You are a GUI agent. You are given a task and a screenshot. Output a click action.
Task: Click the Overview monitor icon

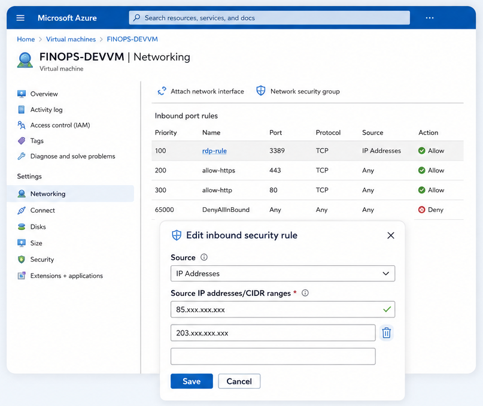pyautogui.click(x=22, y=94)
